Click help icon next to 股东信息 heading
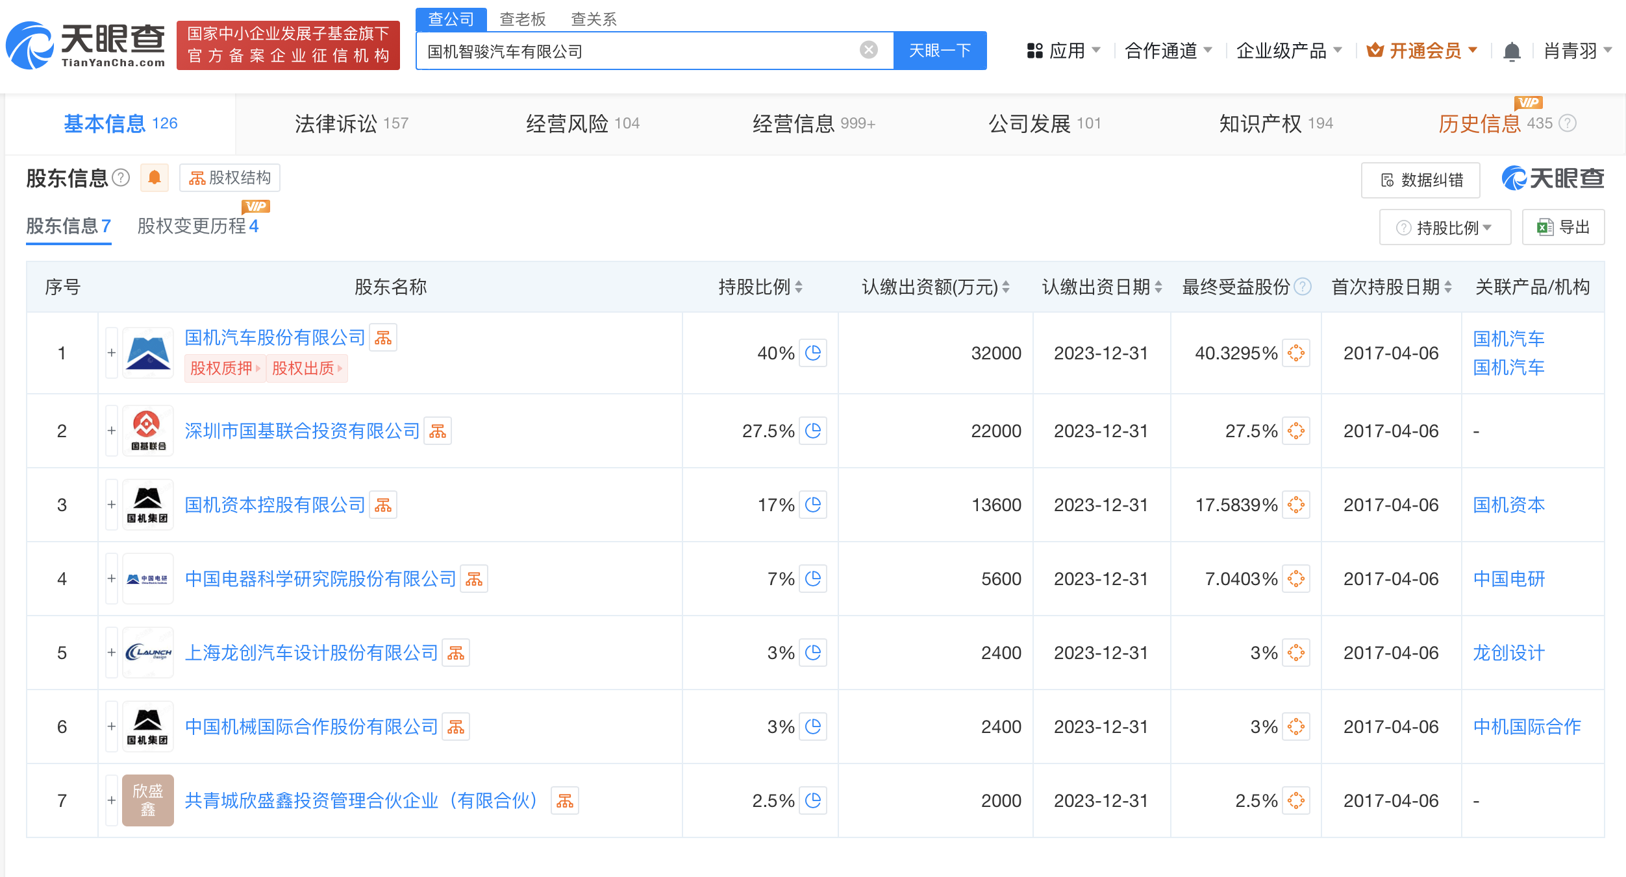Image resolution: width=1626 pixels, height=877 pixels. 121,178
